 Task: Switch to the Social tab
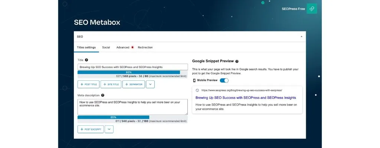pos(106,47)
